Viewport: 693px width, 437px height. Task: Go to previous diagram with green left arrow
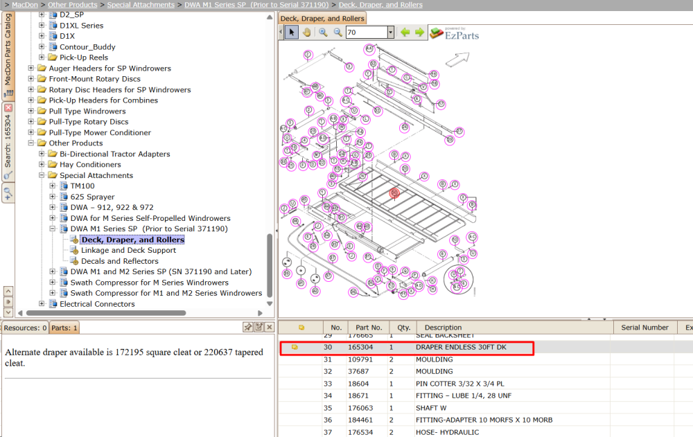pos(405,33)
